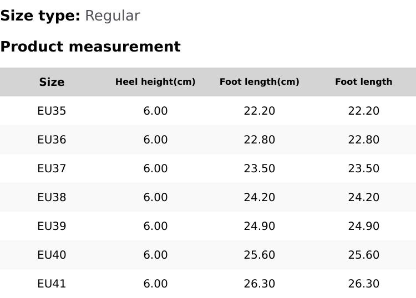The height and width of the screenshot is (298, 416).
Task: Click the Size column header
Action: pyautogui.click(x=52, y=82)
